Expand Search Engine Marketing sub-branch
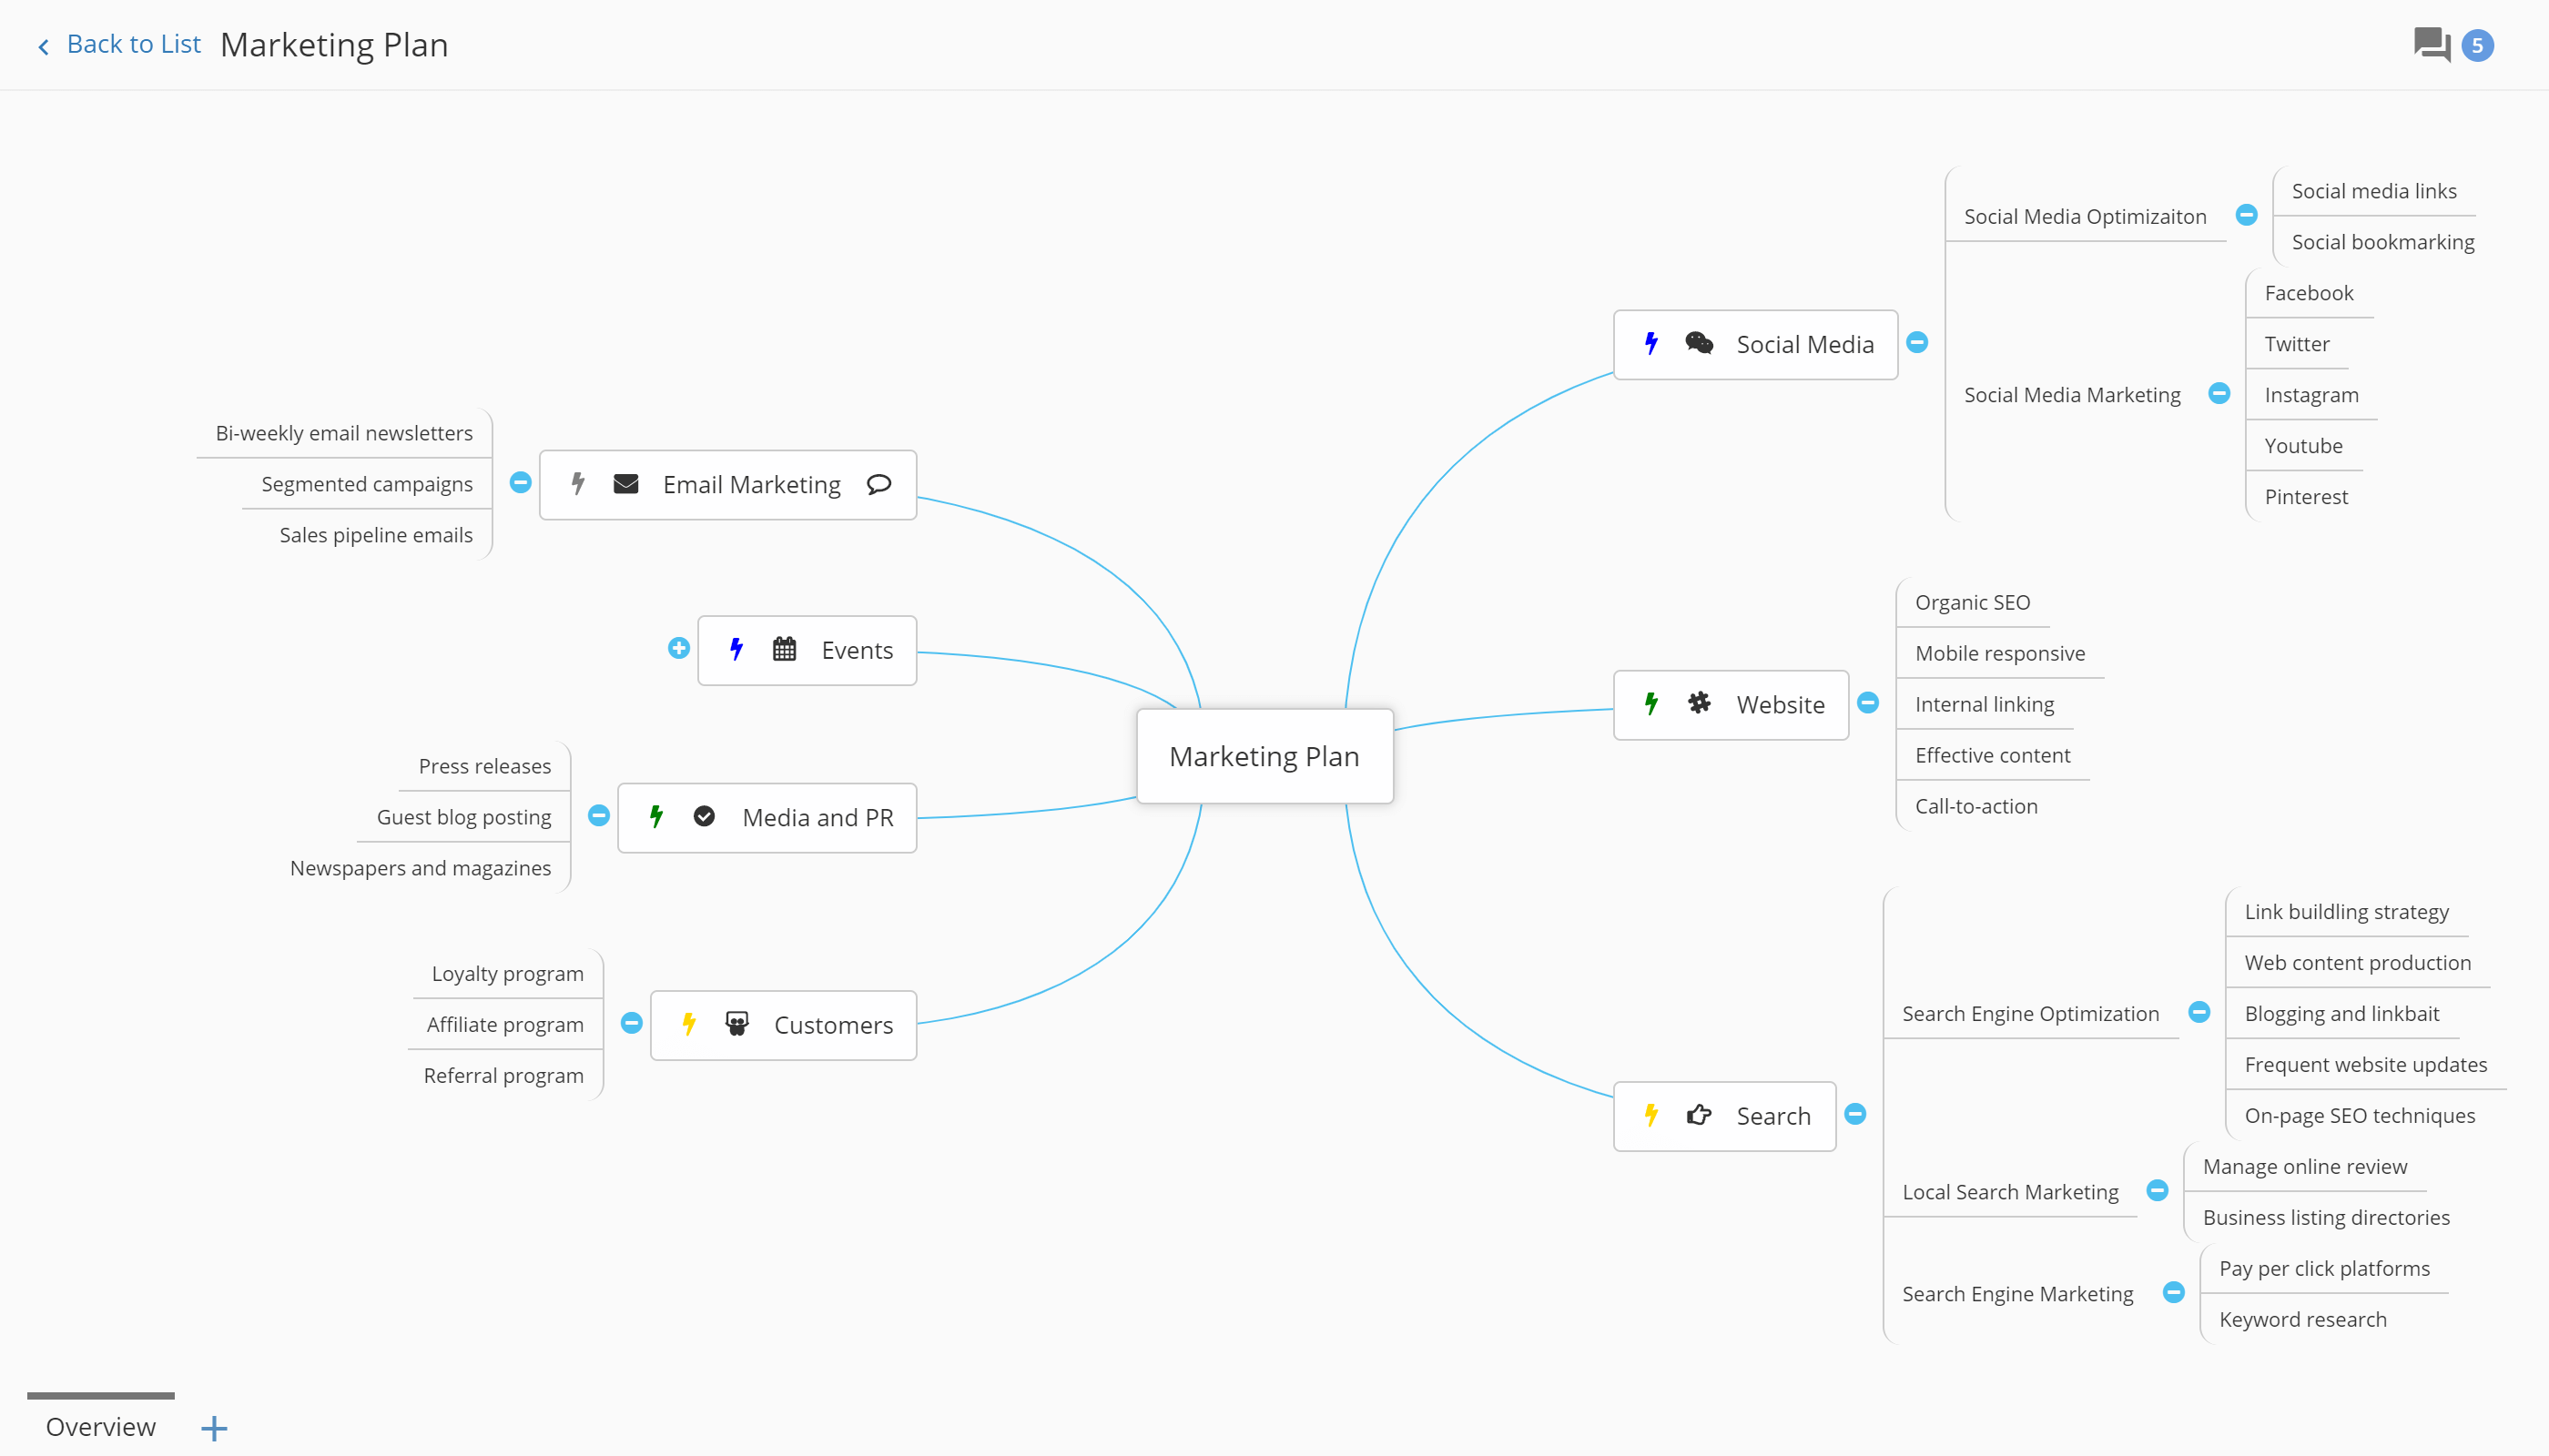Viewport: 2549px width, 1456px height. click(2176, 1293)
